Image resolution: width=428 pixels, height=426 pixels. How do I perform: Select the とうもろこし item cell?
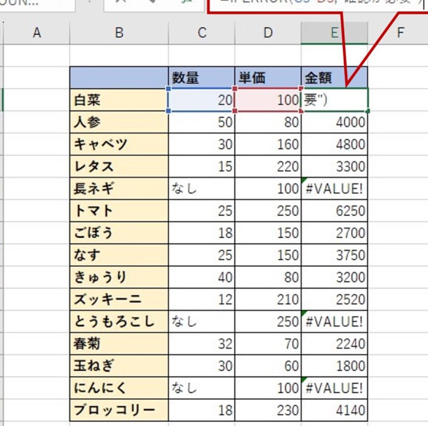click(x=119, y=321)
